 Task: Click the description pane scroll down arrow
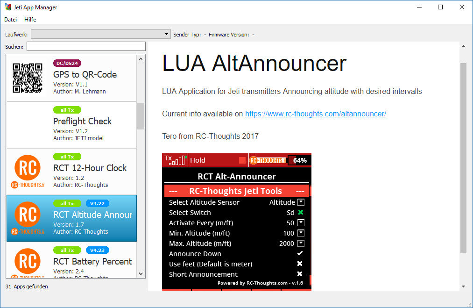point(463,286)
